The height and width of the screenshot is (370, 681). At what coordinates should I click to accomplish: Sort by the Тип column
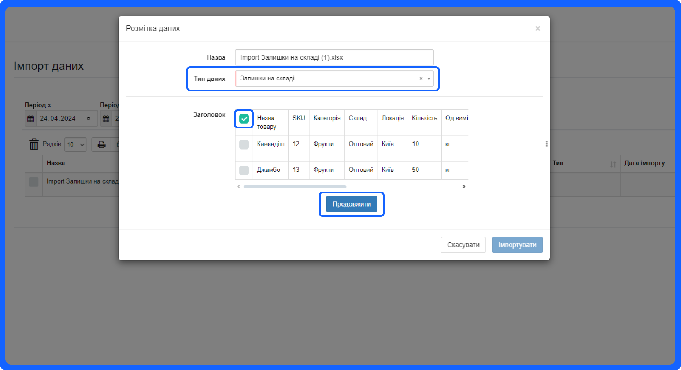613,164
